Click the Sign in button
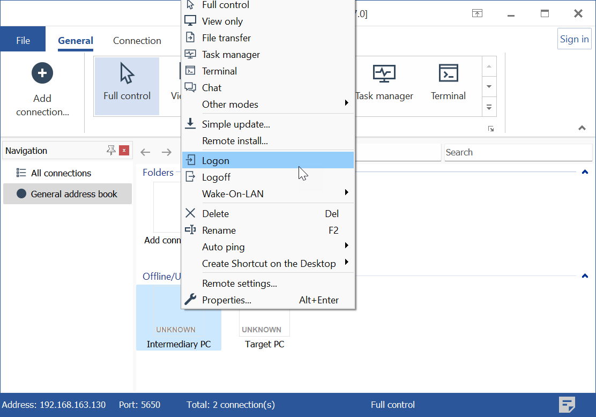 574,39
